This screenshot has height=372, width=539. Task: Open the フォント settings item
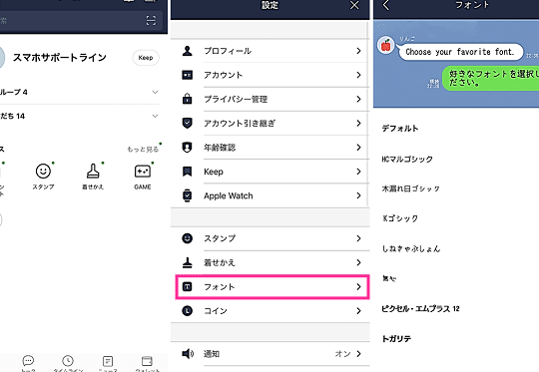pos(272,287)
